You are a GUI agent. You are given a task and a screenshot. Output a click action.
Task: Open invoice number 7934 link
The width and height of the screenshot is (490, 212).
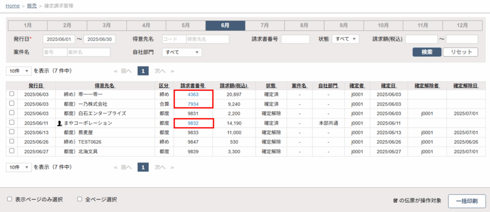click(193, 104)
